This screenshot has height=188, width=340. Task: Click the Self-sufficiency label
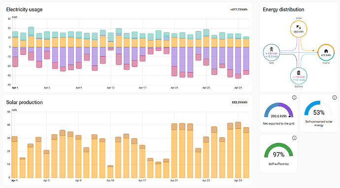[x=278, y=164]
